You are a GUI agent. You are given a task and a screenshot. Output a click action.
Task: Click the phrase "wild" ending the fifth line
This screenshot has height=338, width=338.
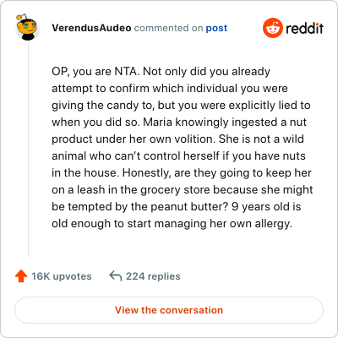pos(293,139)
